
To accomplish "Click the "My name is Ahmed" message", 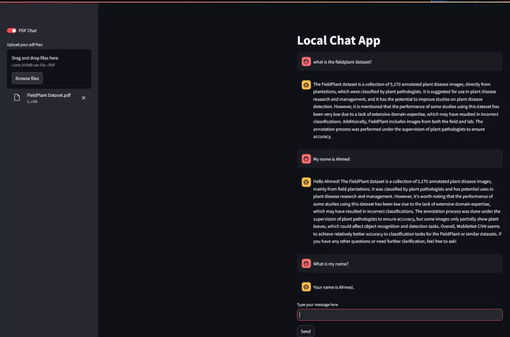I will pyautogui.click(x=331, y=159).
